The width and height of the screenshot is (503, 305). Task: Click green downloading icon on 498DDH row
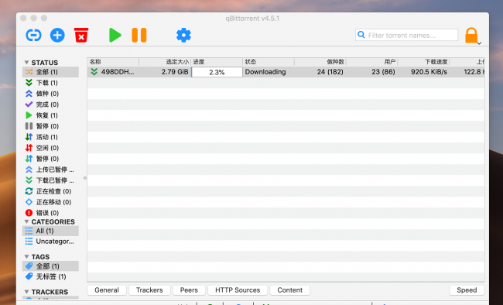point(94,72)
